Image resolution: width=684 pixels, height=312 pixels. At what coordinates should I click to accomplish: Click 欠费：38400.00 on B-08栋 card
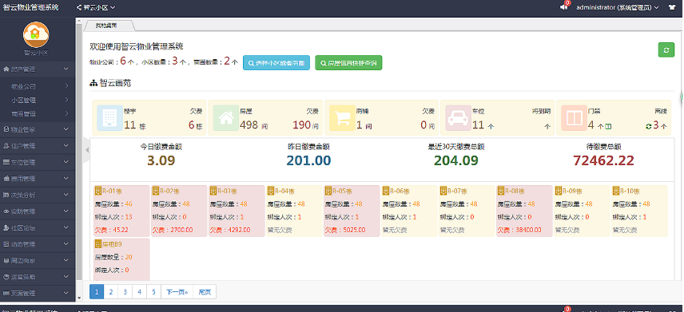(x=519, y=230)
